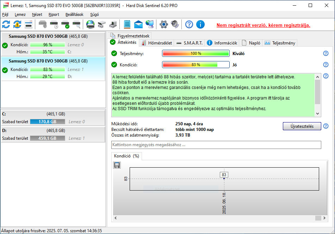Switch to the Információk tab
The width and height of the screenshot is (335, 234).
[222, 43]
